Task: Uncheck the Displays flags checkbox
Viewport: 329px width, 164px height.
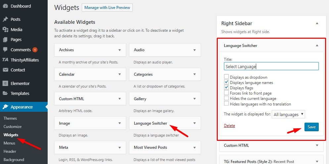Action: 226,88
